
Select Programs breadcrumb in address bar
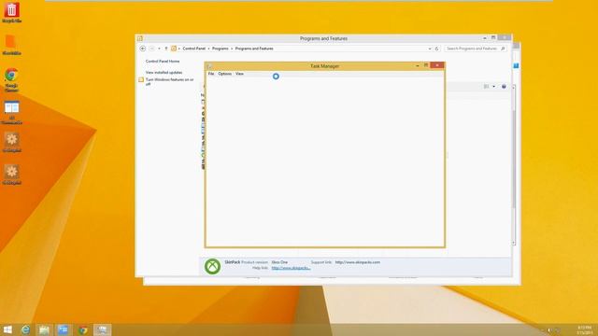(221, 49)
